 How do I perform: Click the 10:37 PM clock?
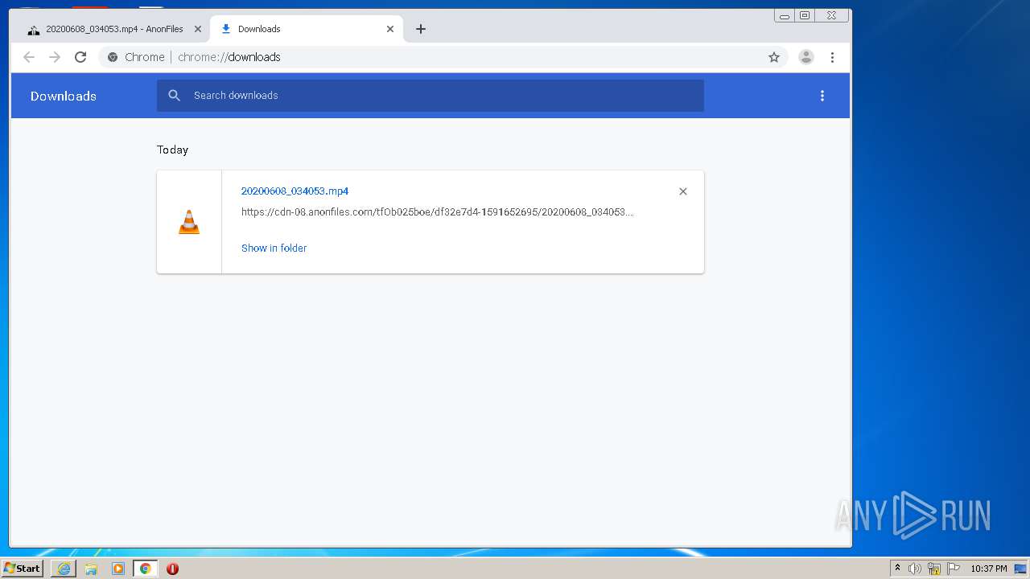pos(988,569)
